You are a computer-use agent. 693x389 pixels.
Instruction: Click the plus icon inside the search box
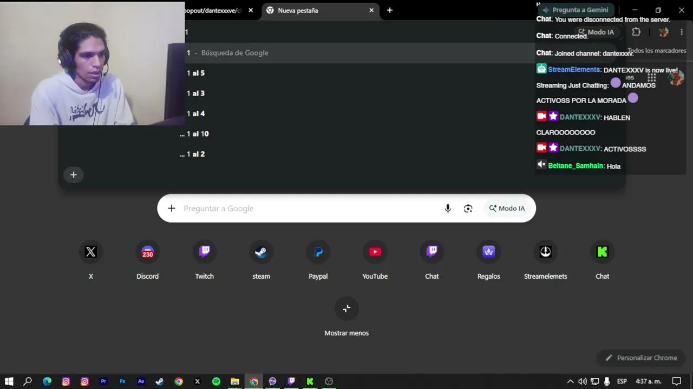[x=172, y=209]
